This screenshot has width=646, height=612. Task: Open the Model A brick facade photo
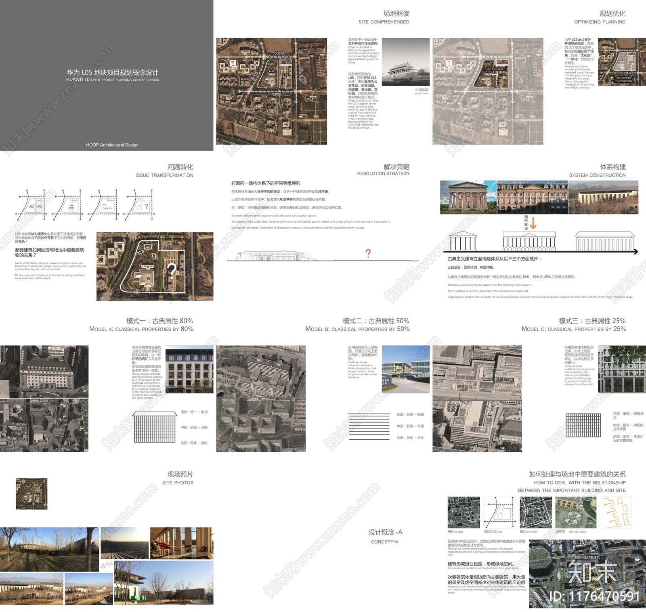point(189,369)
